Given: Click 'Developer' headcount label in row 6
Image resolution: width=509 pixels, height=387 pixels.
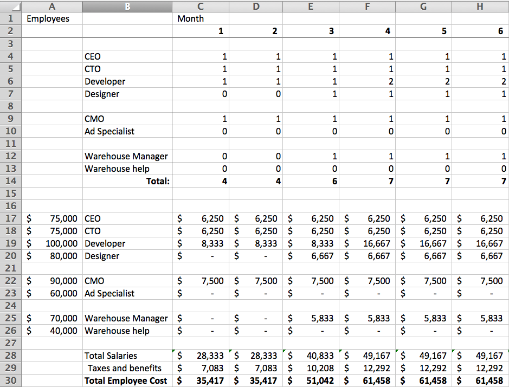Looking at the screenshot, I should (127, 81).
